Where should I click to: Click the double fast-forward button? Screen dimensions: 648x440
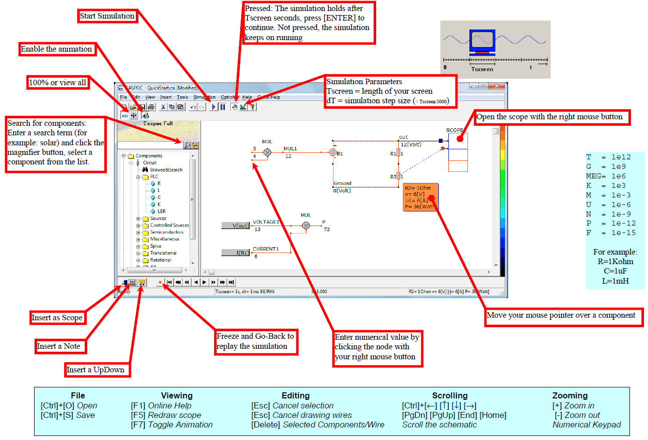coord(213,282)
